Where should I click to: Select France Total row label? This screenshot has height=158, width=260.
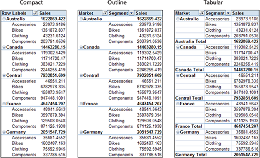(189, 126)
